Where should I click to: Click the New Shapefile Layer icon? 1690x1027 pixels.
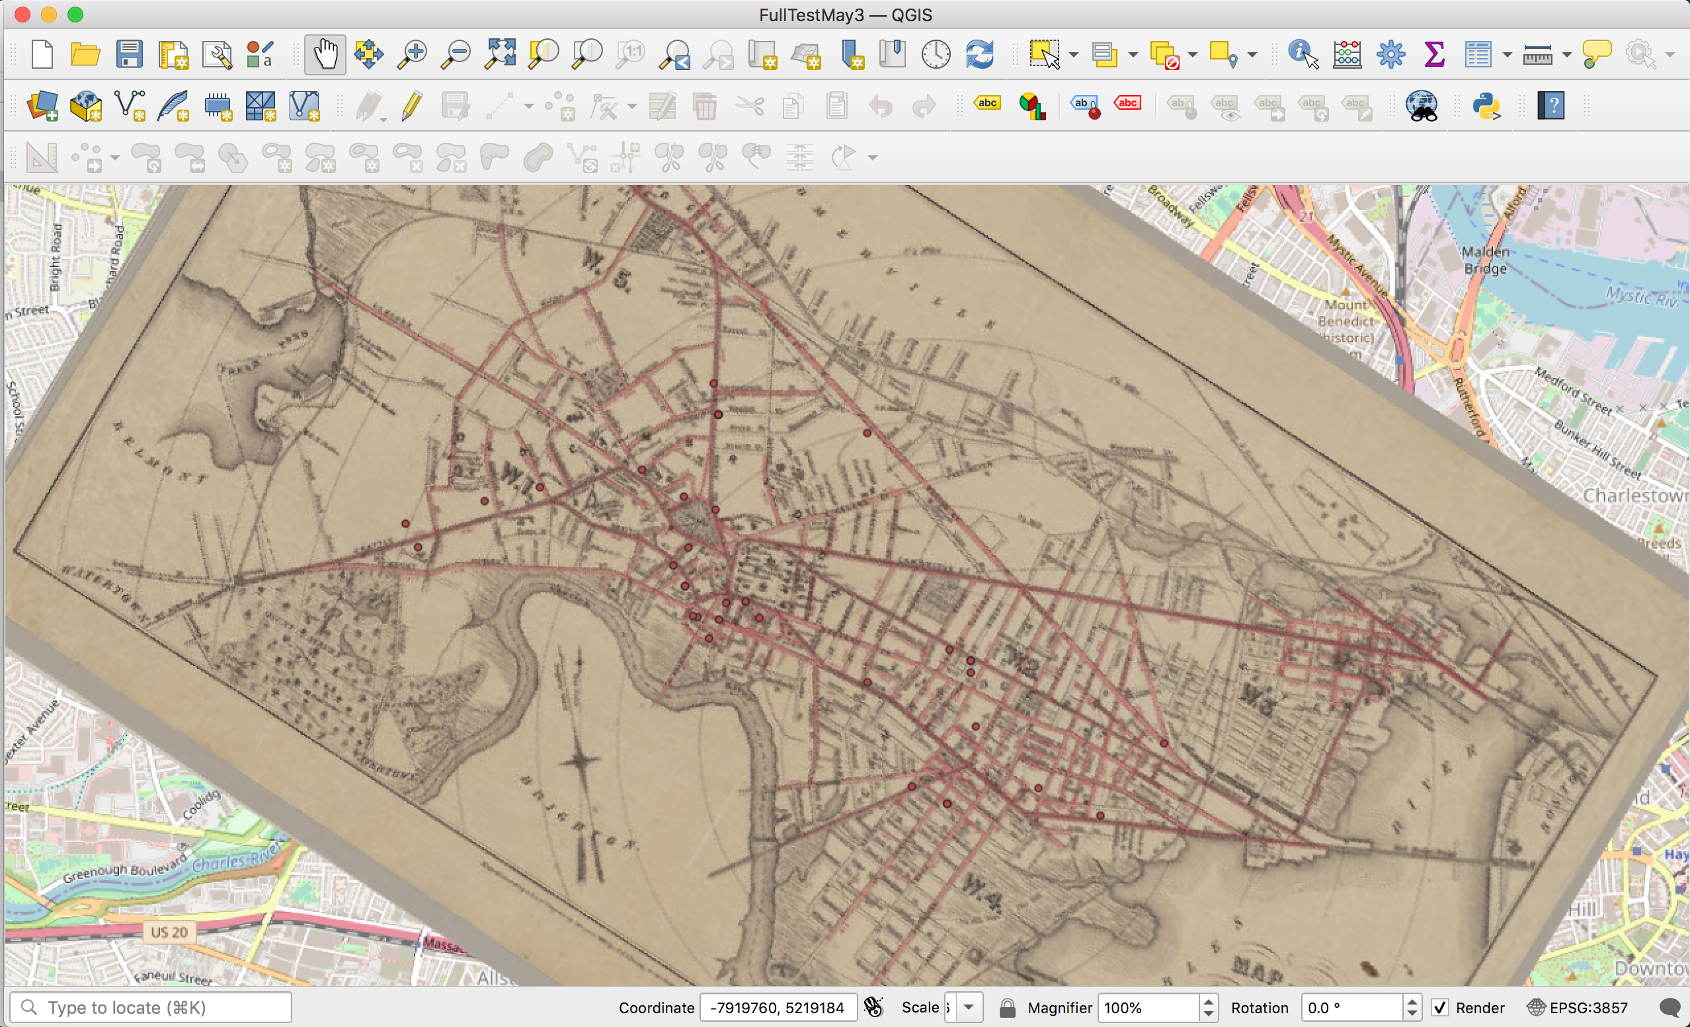coord(130,106)
